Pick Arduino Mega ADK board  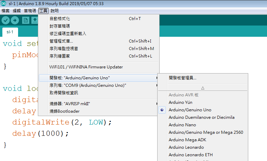[187, 140]
